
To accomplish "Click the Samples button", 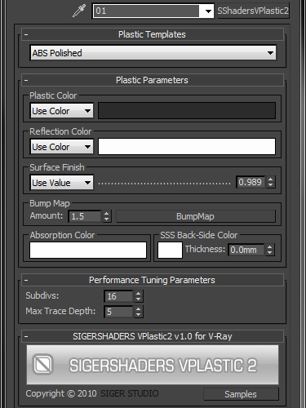I will 241,394.
